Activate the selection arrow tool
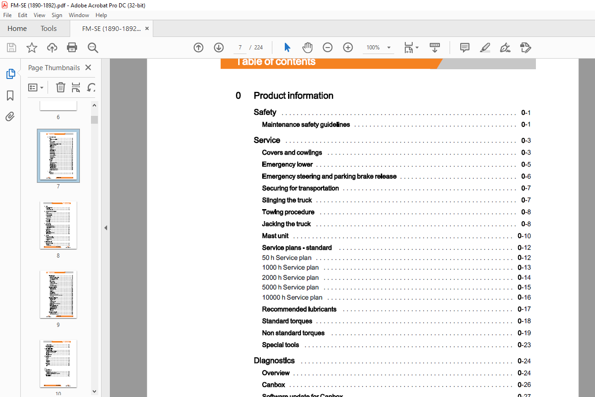The height and width of the screenshot is (397, 595). (x=287, y=48)
